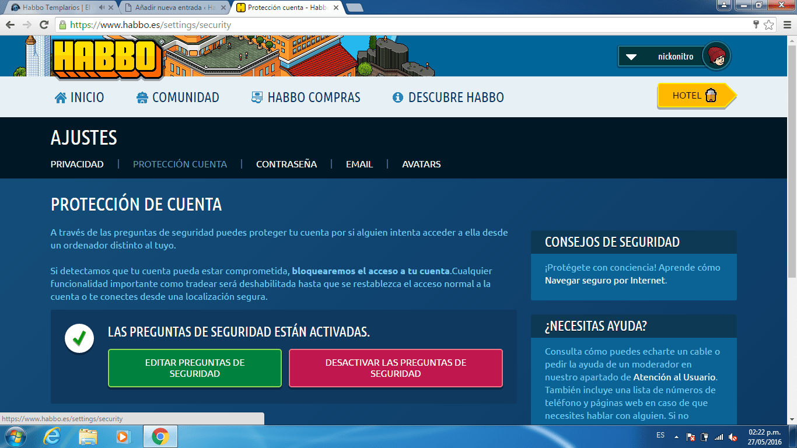Click the ES language indicator

[660, 435]
